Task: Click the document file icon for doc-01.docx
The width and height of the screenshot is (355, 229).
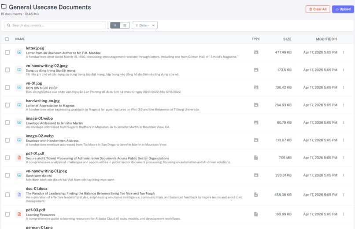Action: (19, 195)
